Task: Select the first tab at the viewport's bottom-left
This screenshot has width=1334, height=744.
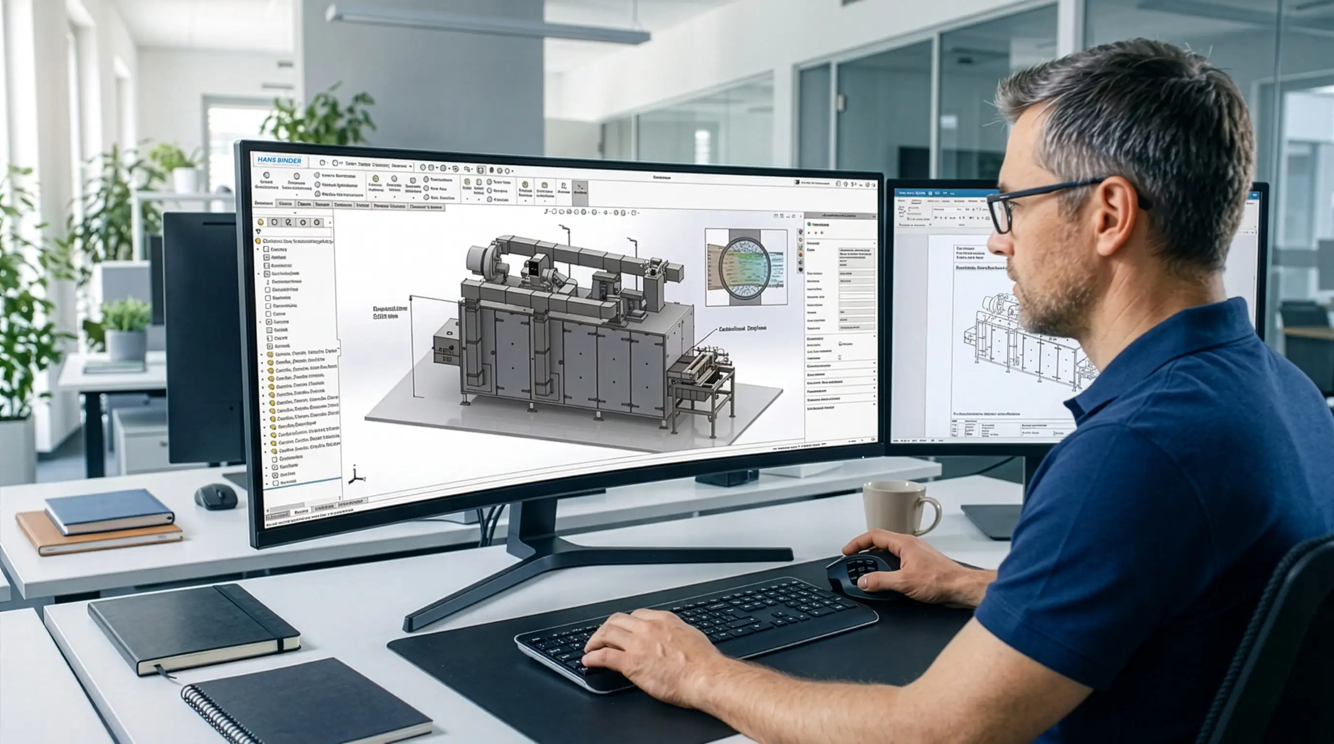Action: click(278, 516)
